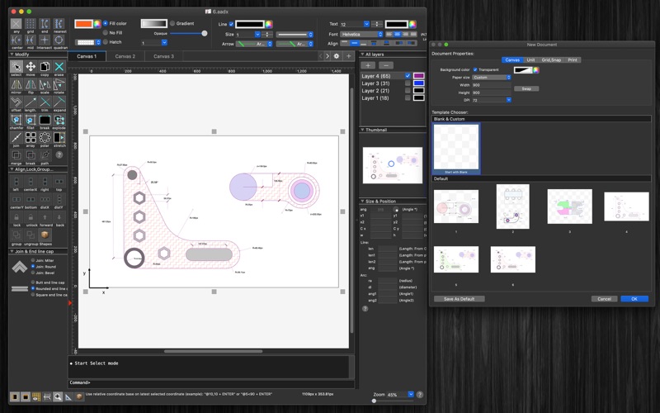Open the Zoom '45%' dropdown
Viewport: 660px width, 413px height.
pos(411,395)
